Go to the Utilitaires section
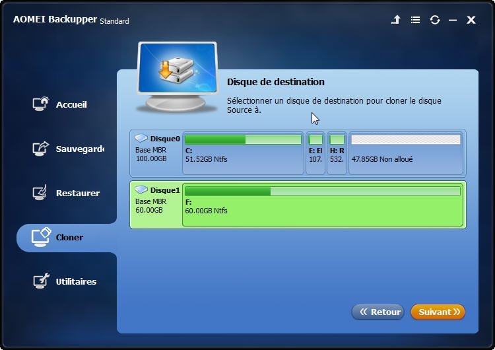Screen dimensions: 495x350 (76, 281)
